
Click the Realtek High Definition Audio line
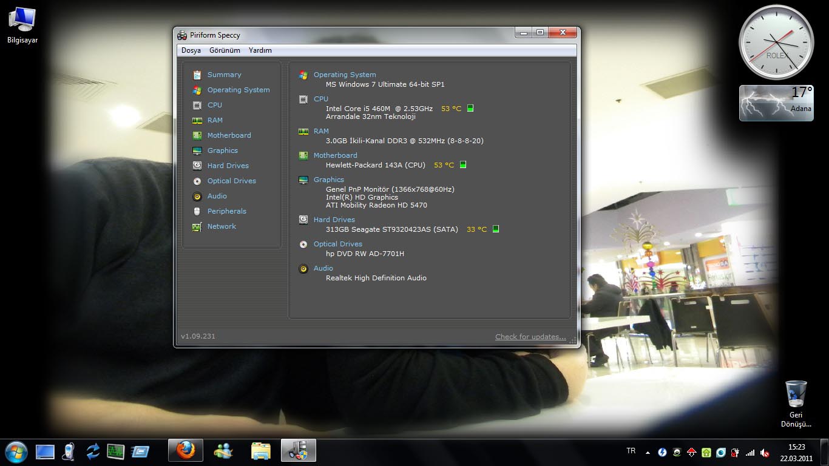[x=376, y=278]
